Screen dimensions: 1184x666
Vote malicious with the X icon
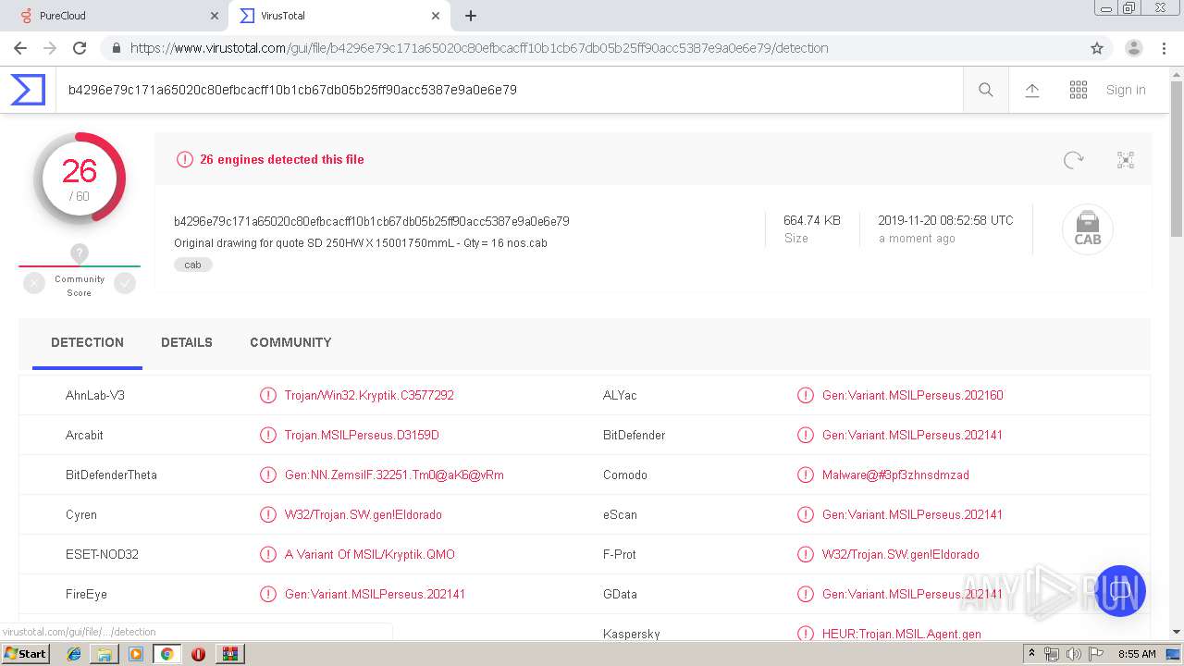34,284
